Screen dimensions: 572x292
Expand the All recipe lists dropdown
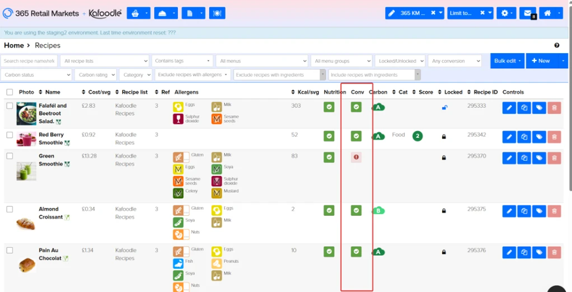pyautogui.click(x=105, y=61)
